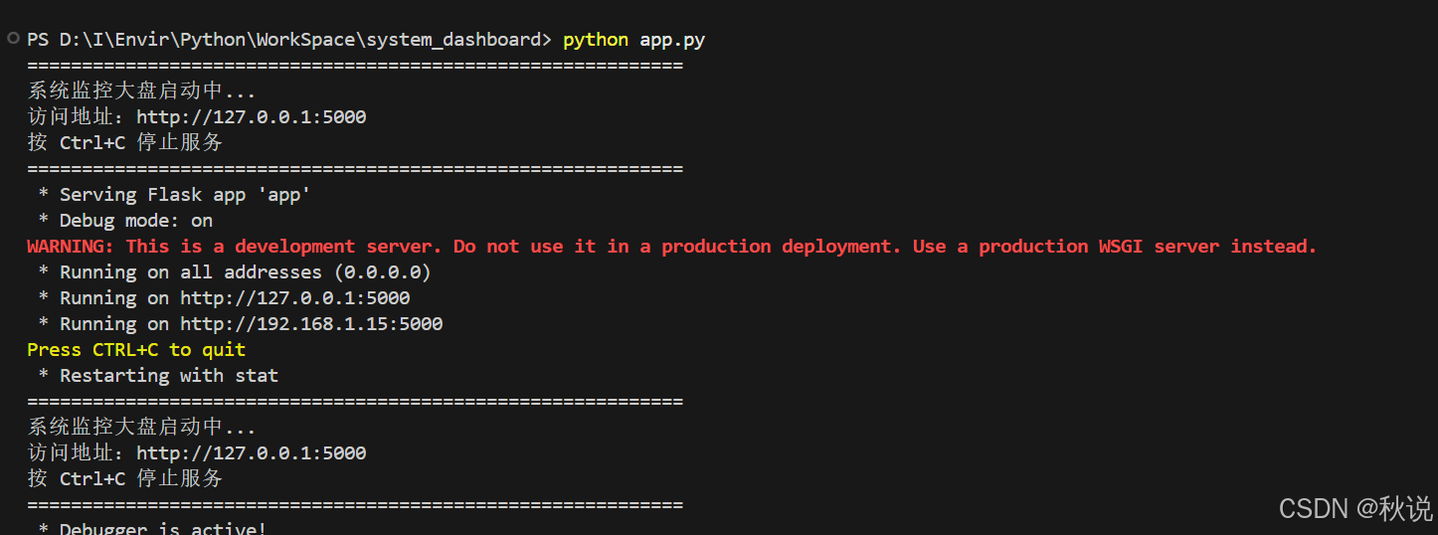The height and width of the screenshot is (535, 1438).
Task: Click the '* Debug mode: on' line
Action: click(x=125, y=221)
